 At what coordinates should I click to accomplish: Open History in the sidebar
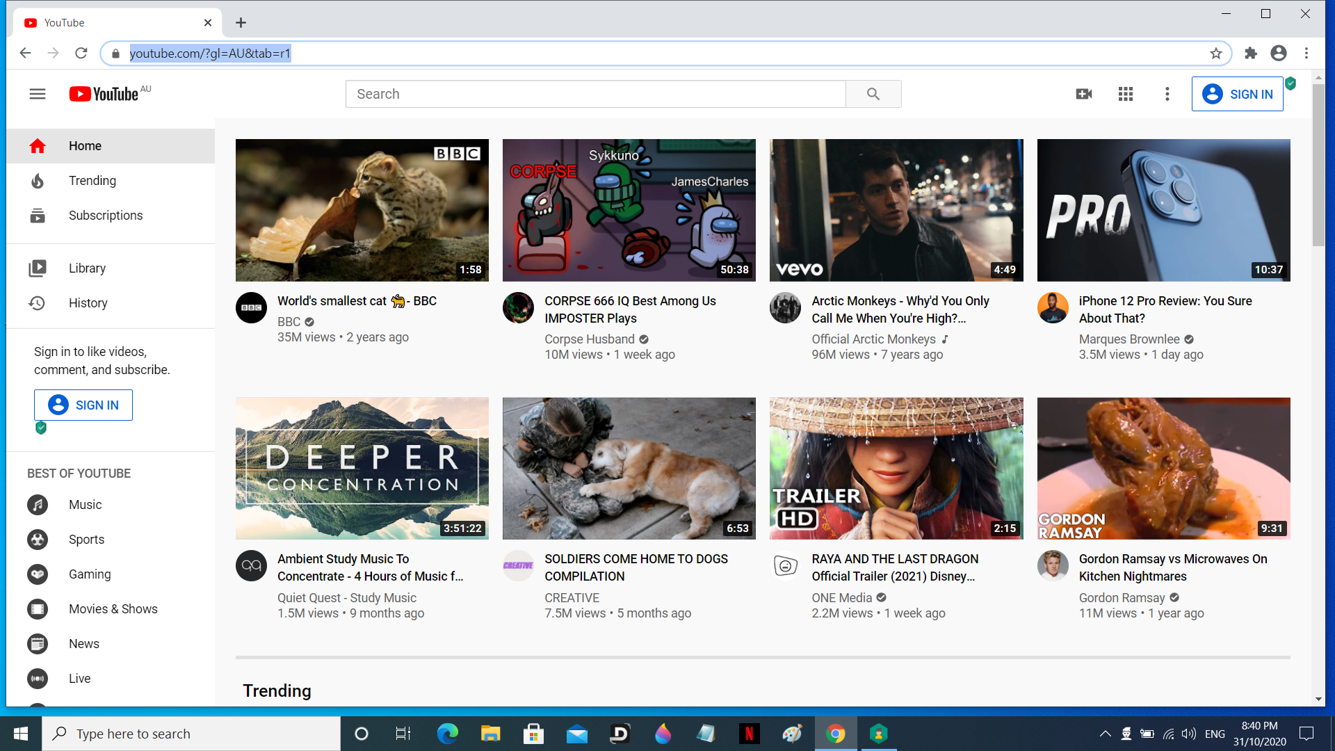point(88,303)
